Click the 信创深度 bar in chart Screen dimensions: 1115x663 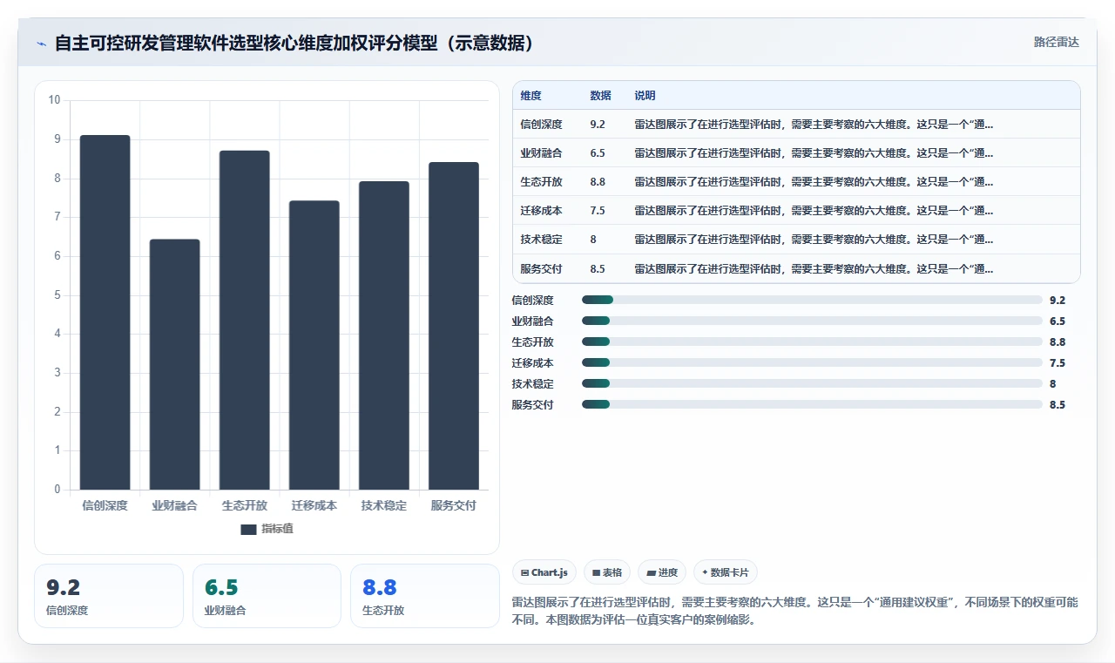coord(105,312)
